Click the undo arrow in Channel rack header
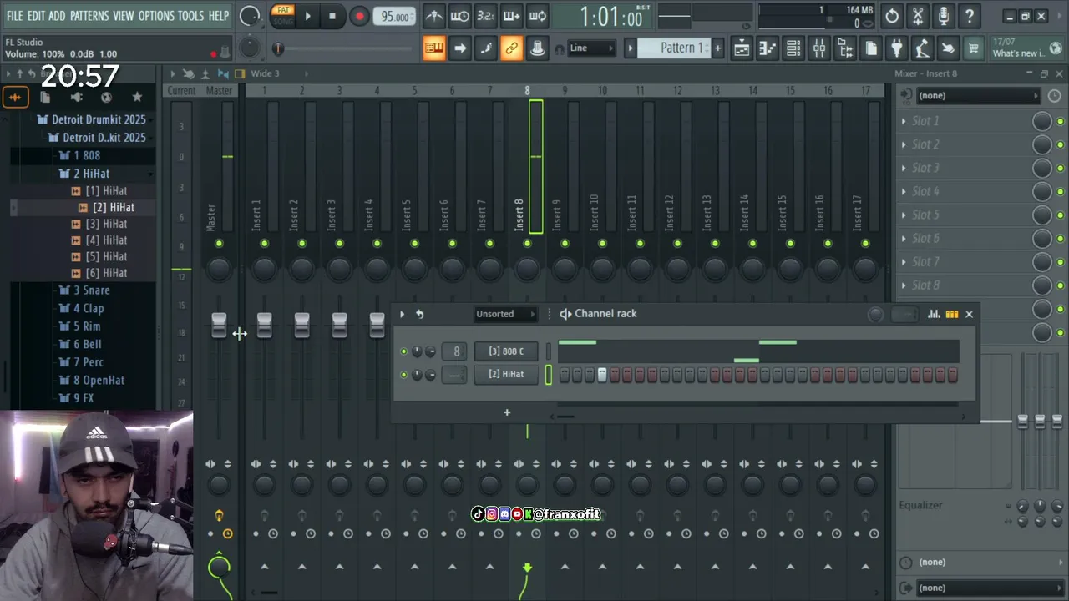 (420, 314)
